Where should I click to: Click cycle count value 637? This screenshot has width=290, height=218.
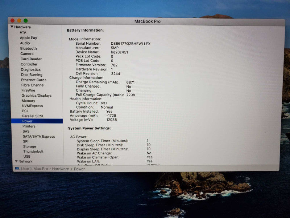(104, 103)
